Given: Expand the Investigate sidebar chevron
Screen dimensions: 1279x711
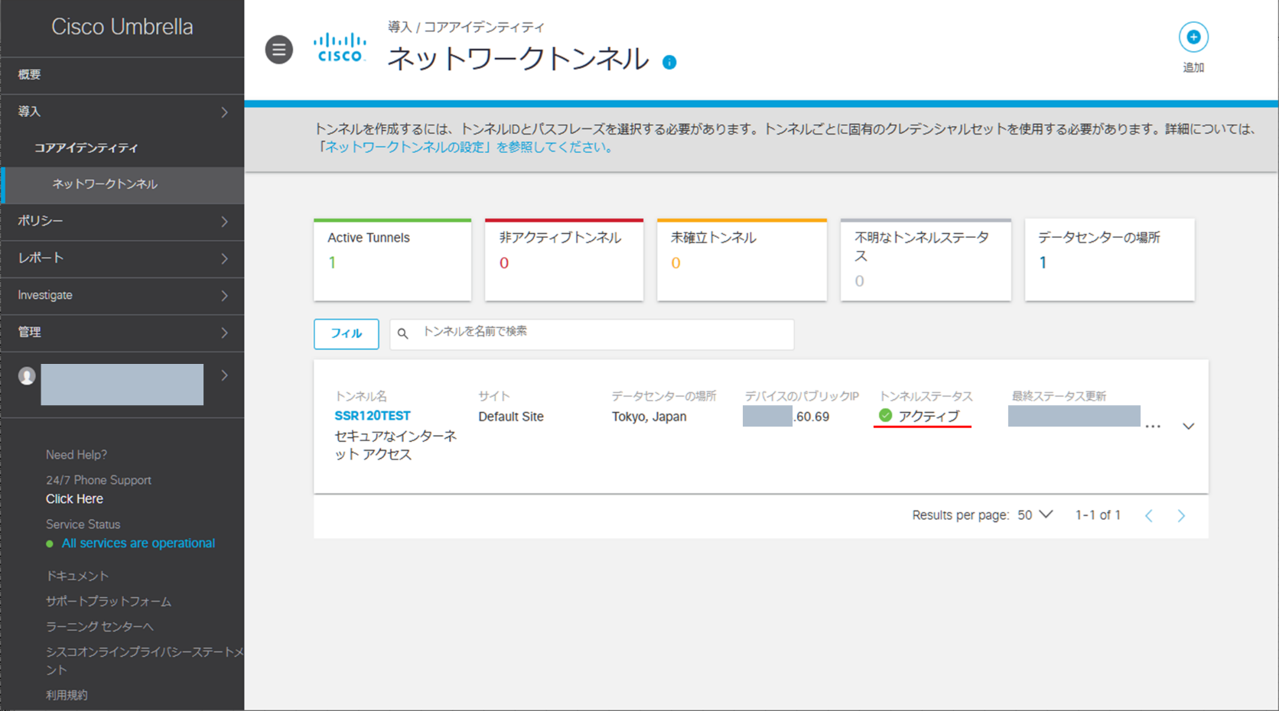Looking at the screenshot, I should pos(224,295).
